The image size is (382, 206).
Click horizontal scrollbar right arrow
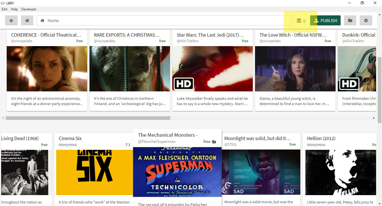(374, 118)
